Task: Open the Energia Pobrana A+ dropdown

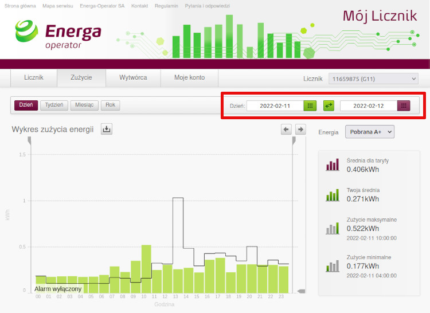Action: (x=370, y=132)
